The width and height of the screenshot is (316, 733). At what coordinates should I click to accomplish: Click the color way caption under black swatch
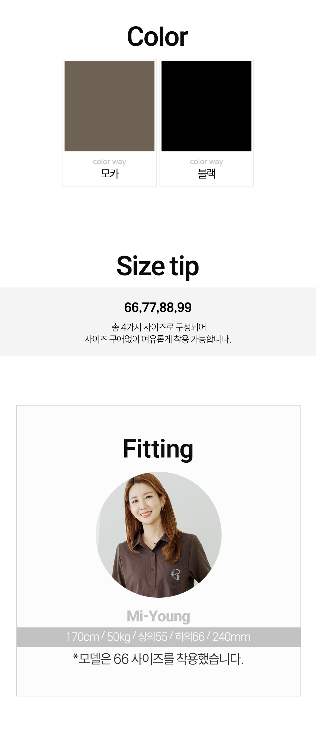tap(206, 162)
